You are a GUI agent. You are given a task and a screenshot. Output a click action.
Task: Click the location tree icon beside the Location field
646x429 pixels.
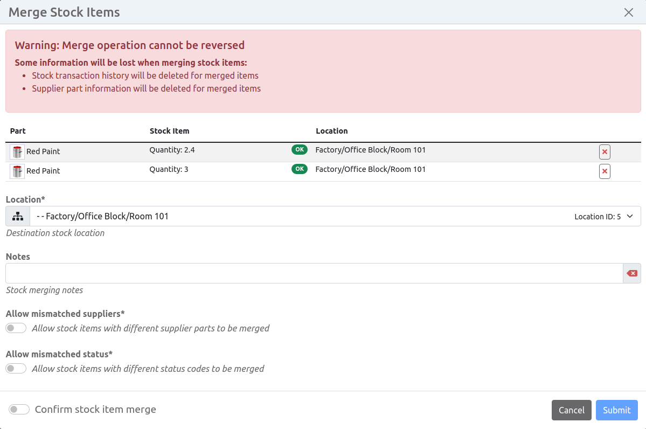tap(18, 216)
